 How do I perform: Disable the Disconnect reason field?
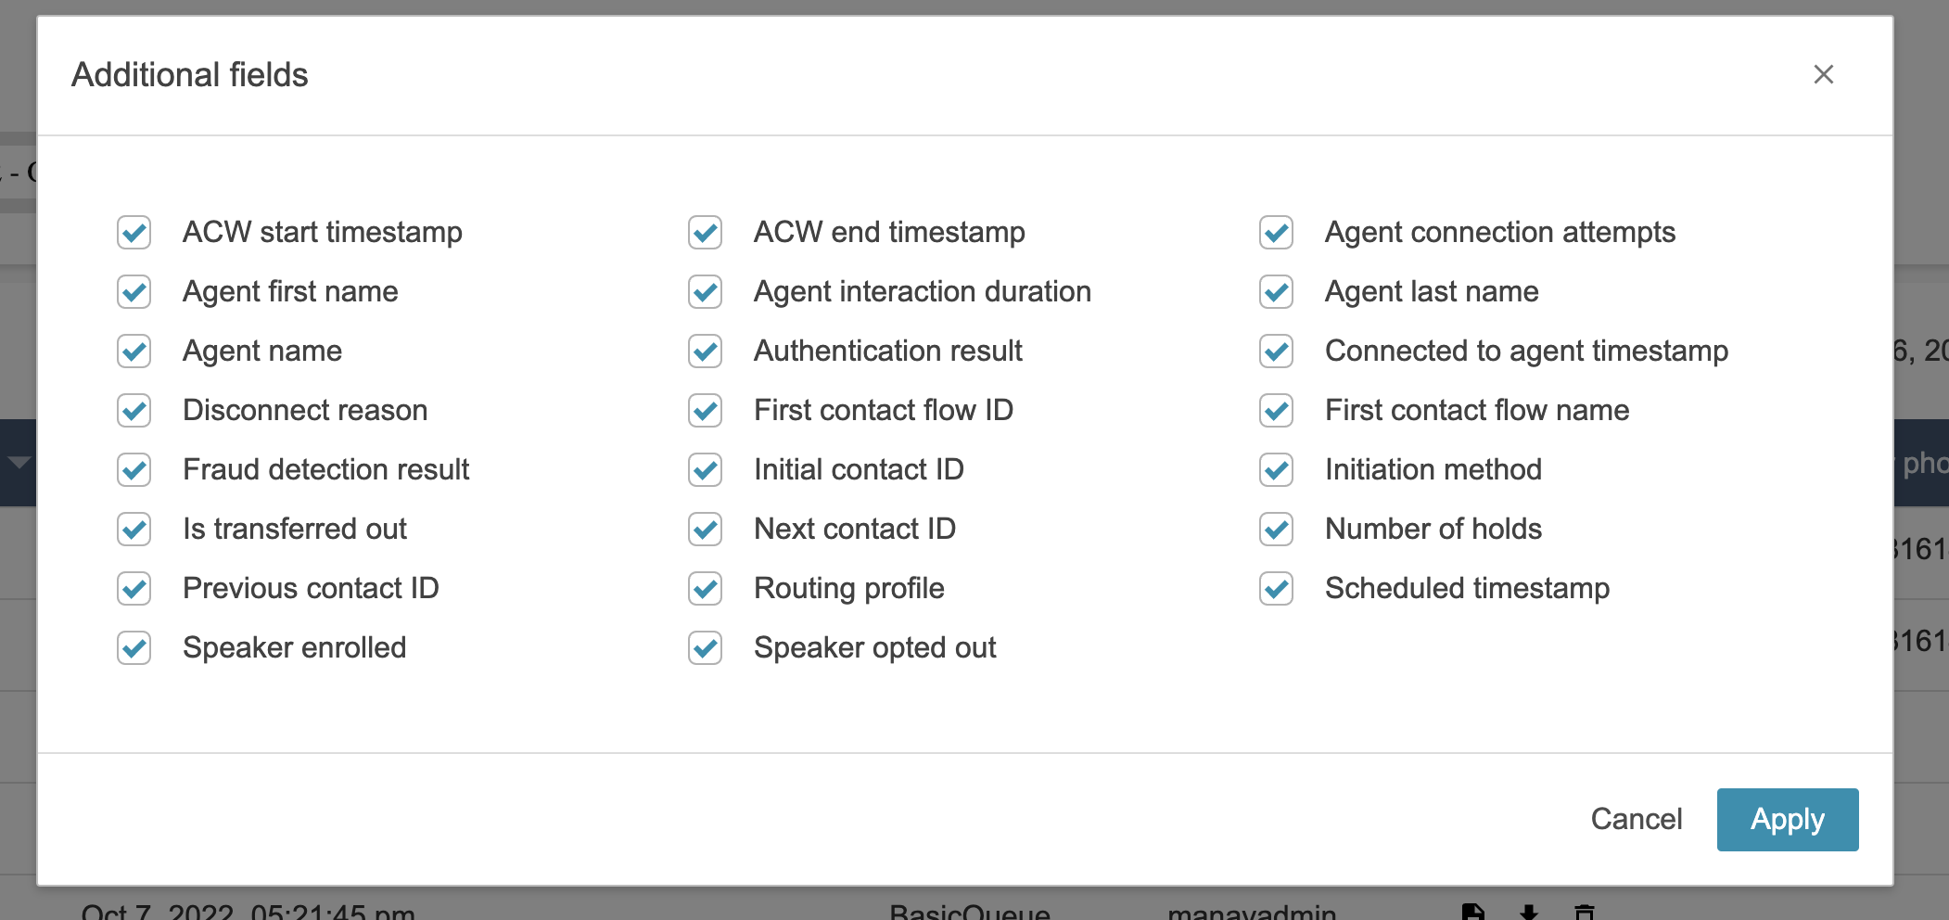coord(134,410)
